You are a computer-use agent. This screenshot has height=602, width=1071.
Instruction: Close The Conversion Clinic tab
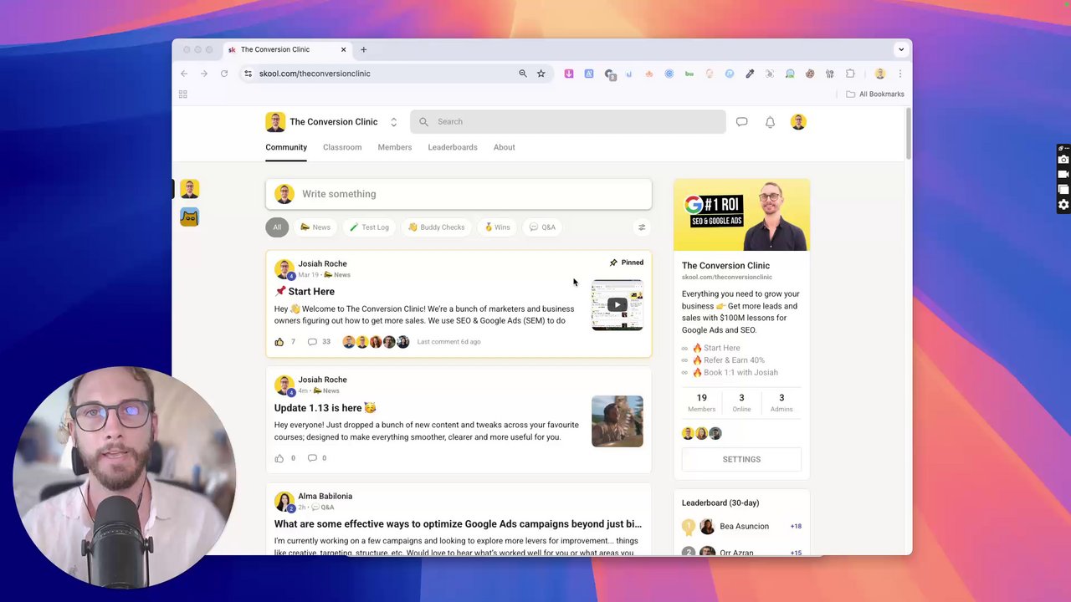point(343,49)
